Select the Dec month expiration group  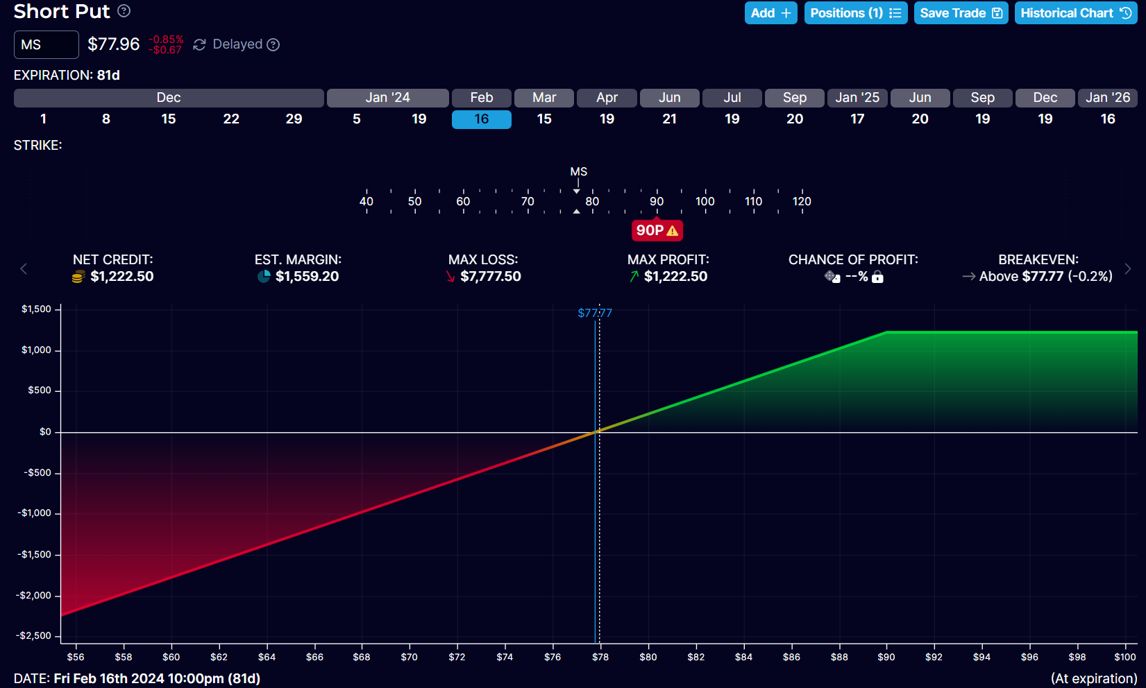pos(169,98)
